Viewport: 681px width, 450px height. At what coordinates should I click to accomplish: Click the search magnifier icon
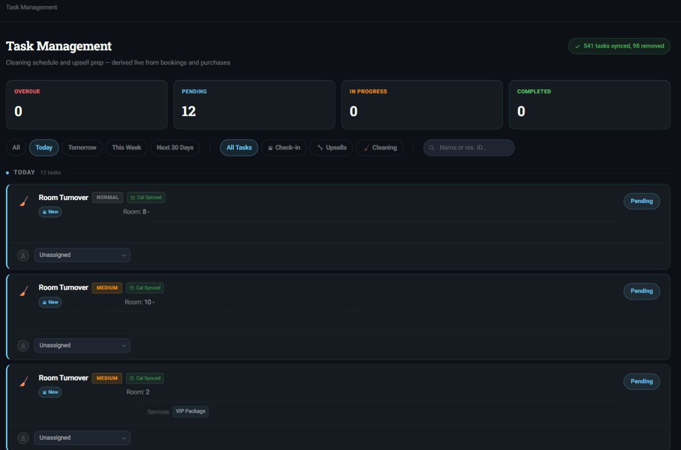click(432, 148)
